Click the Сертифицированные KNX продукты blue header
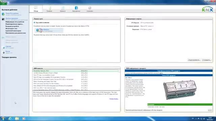The height and width of the screenshot is (121, 216). (169, 71)
